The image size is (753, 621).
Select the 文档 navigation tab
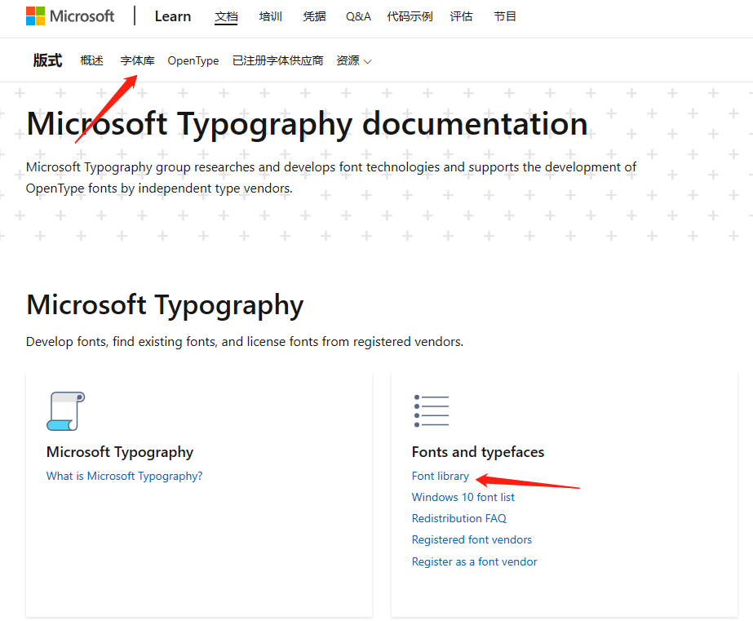point(226,16)
